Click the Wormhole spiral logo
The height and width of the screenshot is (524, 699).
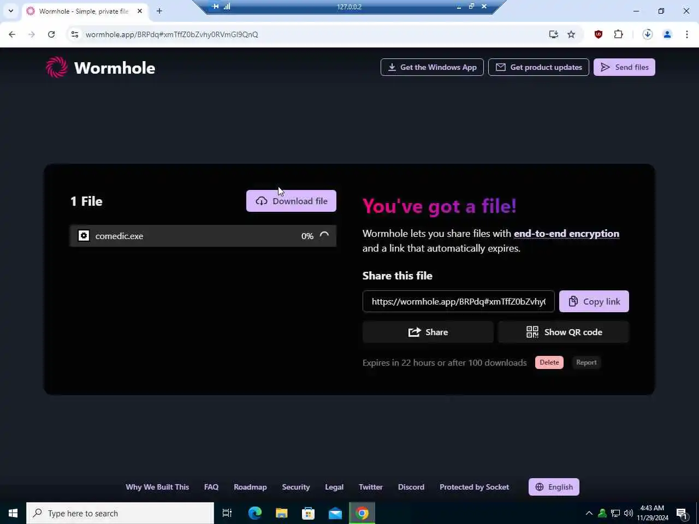pyautogui.click(x=57, y=67)
